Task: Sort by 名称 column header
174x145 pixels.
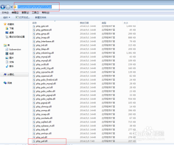Action: (34, 23)
